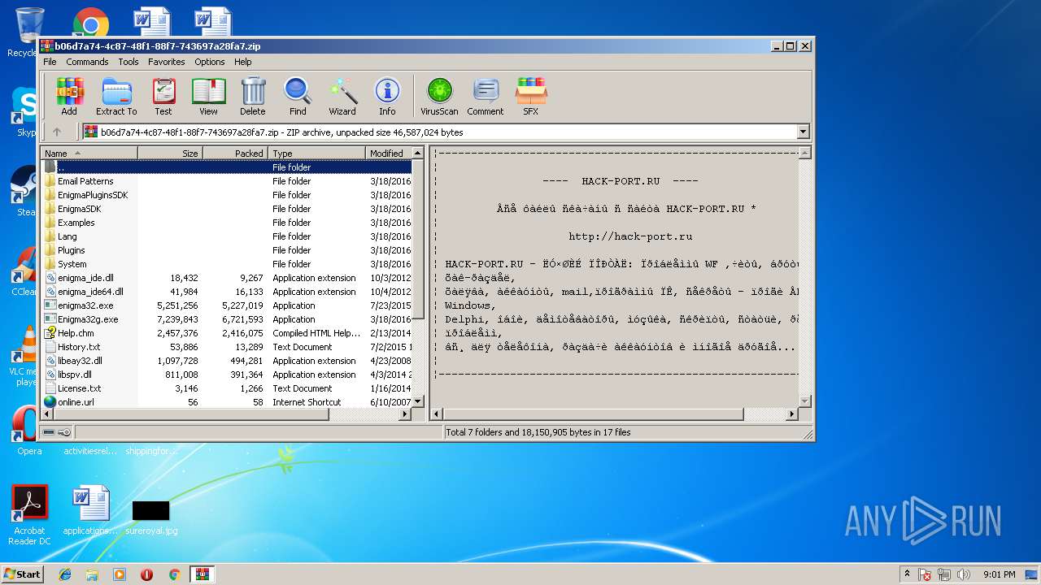The width and height of the screenshot is (1041, 585).
Task: Sort file list by Modified column
Action: coord(389,153)
